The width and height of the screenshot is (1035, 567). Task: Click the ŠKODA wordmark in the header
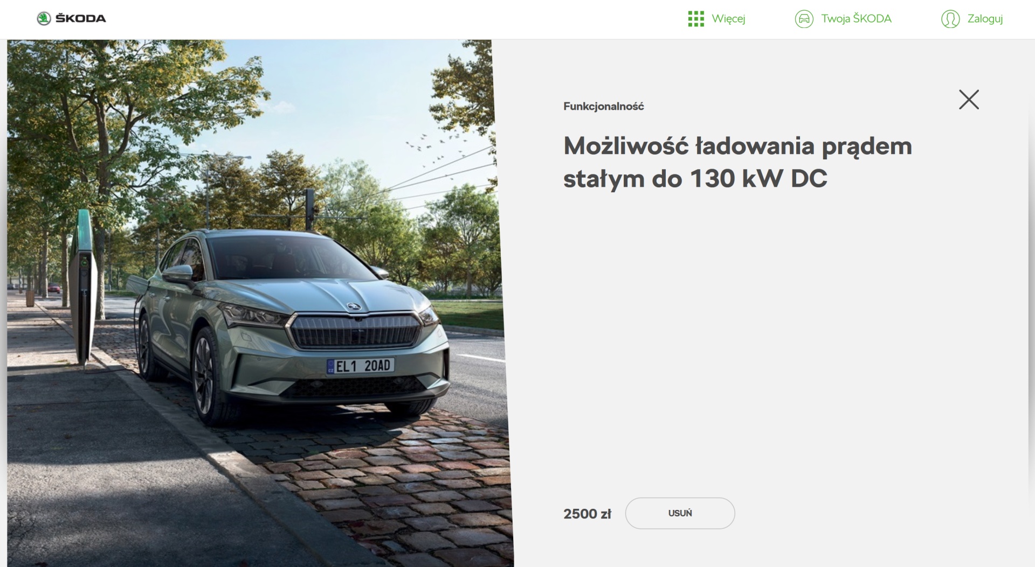coord(81,18)
